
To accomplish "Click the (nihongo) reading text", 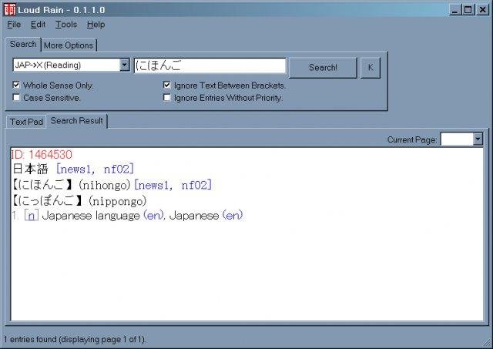I will coord(105,185).
